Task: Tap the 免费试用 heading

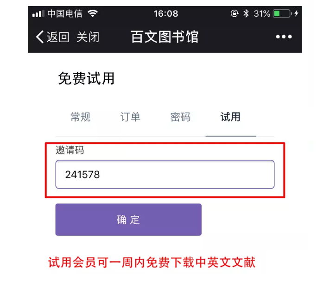Action: [86, 79]
